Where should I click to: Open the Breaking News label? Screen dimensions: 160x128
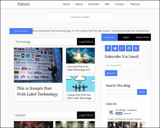click(x=21, y=31)
